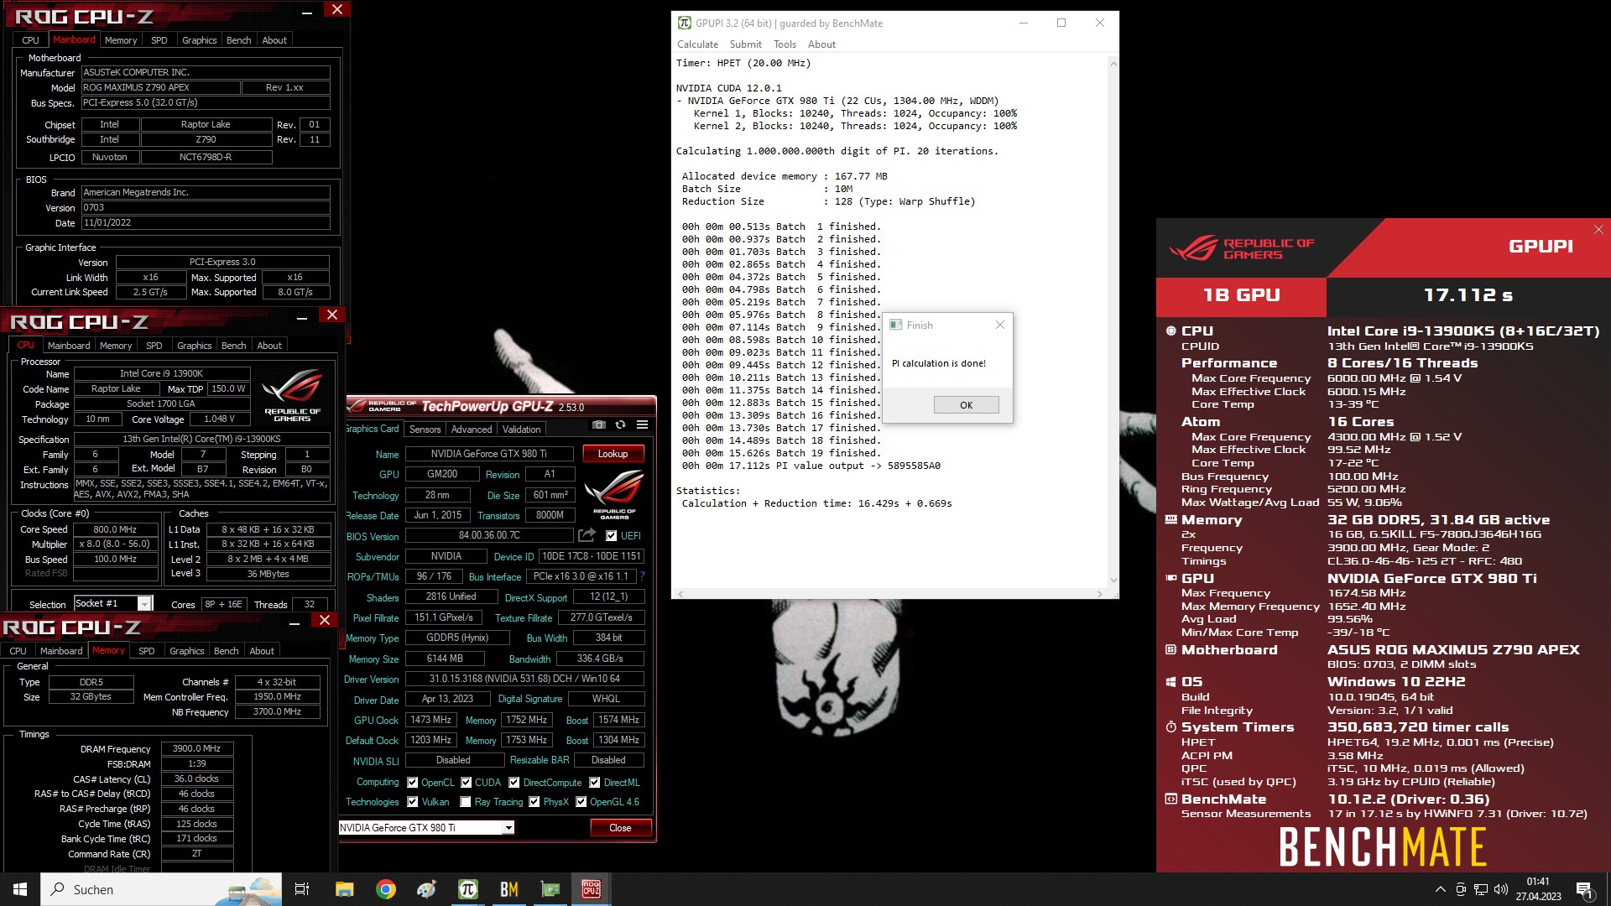Click the BIOS Version value 84.00.36.00.7C
The height and width of the screenshot is (906, 1611).
(x=489, y=535)
